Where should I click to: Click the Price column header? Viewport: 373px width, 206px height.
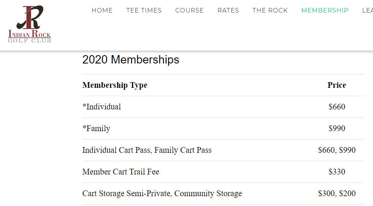pyautogui.click(x=336, y=85)
